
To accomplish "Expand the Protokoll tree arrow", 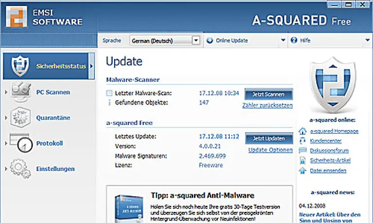I will point(6,143).
